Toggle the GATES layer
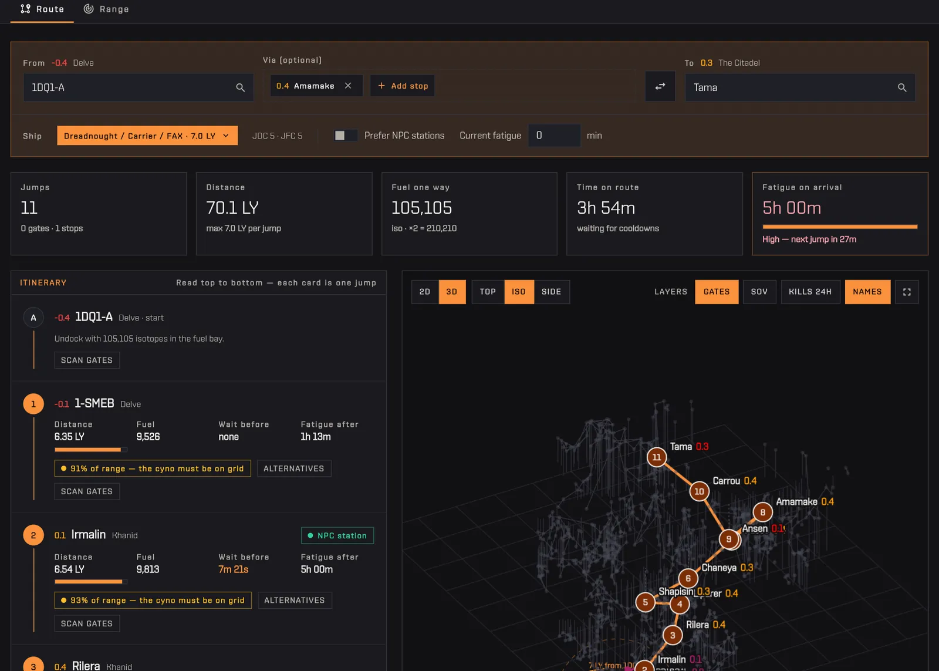The width and height of the screenshot is (939, 671). pos(717,292)
